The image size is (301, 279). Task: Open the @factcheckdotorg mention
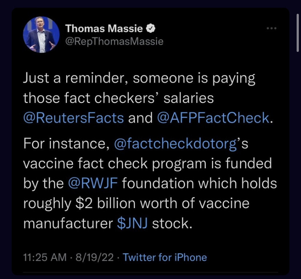175,144
